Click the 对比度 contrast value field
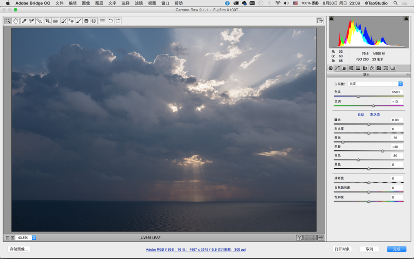 click(397, 129)
